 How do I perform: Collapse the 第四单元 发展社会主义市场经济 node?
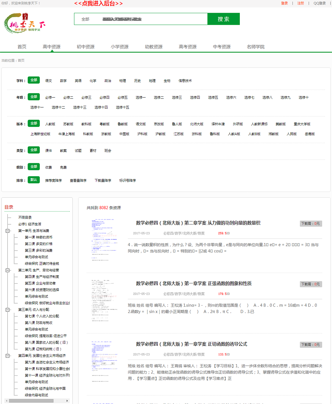(8, 356)
